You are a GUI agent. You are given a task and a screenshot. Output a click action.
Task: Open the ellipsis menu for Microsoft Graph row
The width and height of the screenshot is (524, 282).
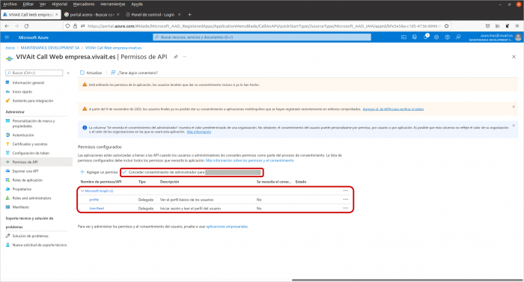(346, 191)
